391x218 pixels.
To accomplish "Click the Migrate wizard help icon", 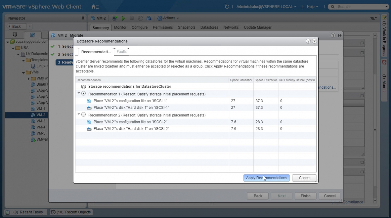I will 333,35.
